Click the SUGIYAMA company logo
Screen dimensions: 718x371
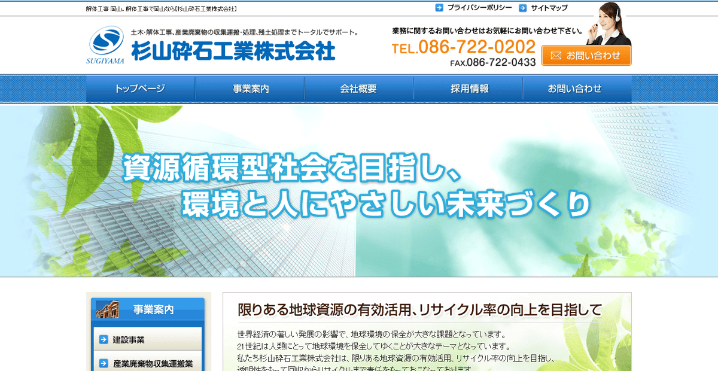[105, 43]
